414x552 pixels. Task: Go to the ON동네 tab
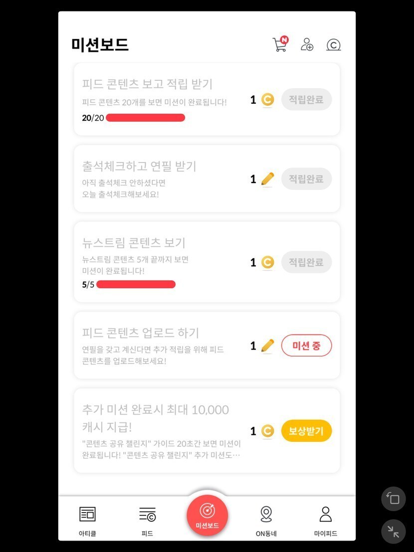(266, 520)
